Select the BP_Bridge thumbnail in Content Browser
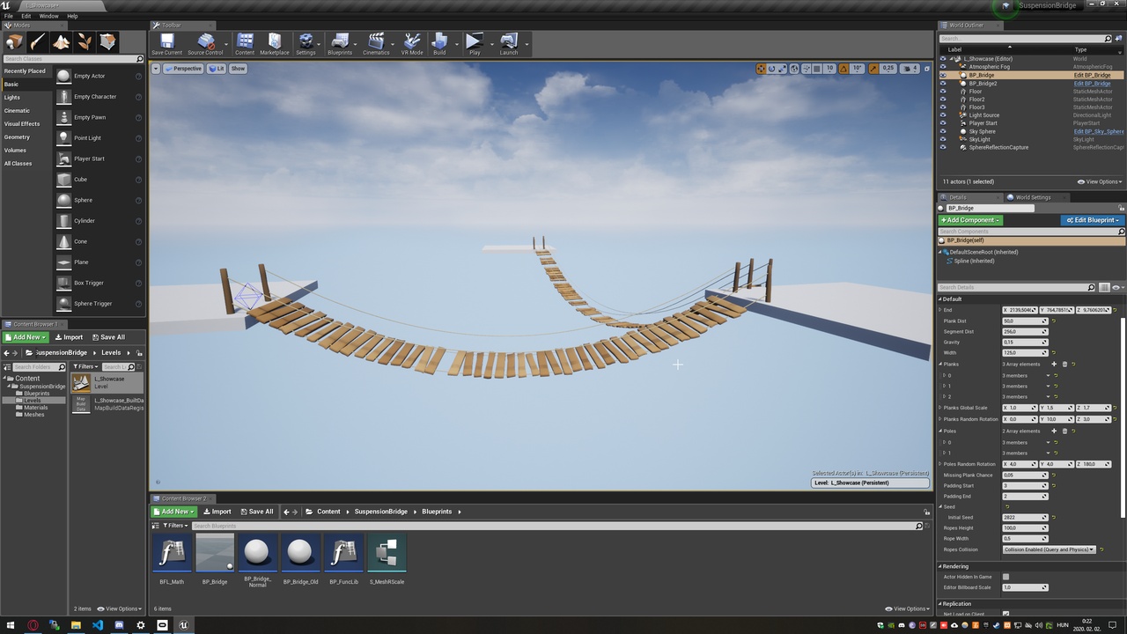Image resolution: width=1127 pixels, height=634 pixels. 214,553
